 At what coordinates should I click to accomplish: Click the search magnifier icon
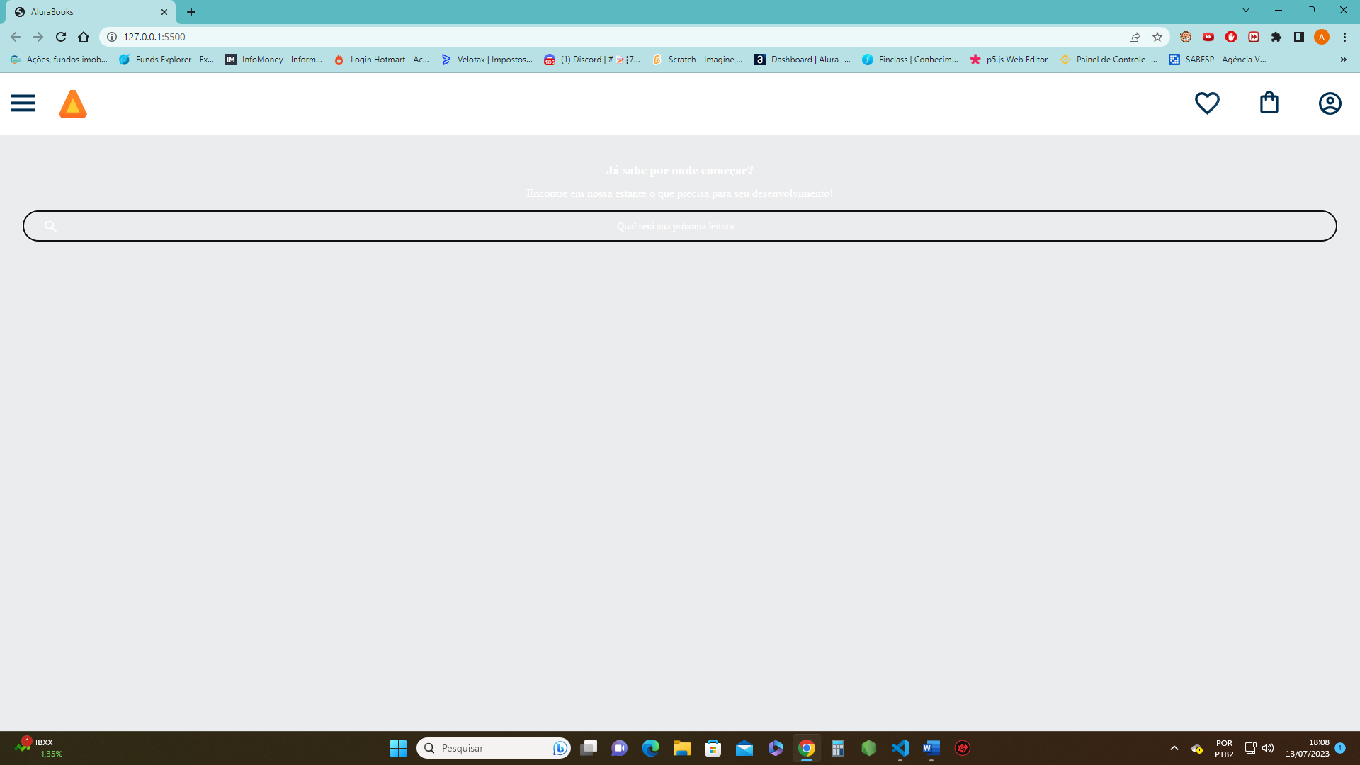pyautogui.click(x=50, y=225)
